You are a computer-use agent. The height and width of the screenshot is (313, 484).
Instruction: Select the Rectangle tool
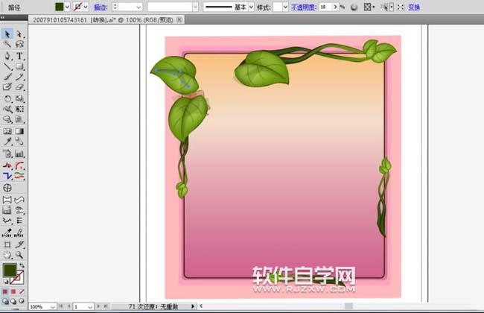[19, 66]
